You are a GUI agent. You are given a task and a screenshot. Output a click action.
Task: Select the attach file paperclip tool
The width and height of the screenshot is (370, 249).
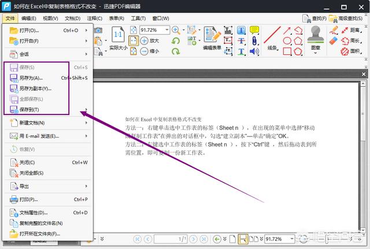coord(254,40)
